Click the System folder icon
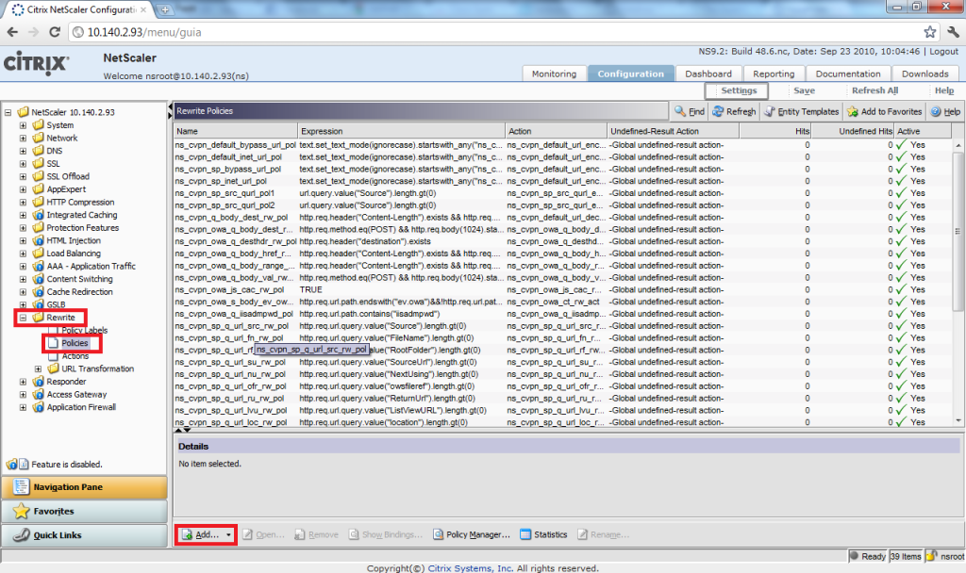The width and height of the screenshot is (966, 573). pos(38,125)
